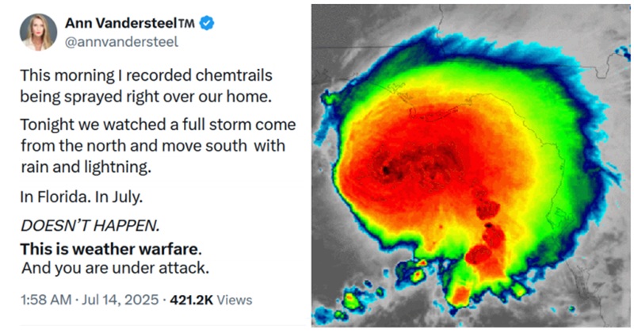Open the storm satellite image
Viewport: 634px width, 333px height.
tap(471, 166)
